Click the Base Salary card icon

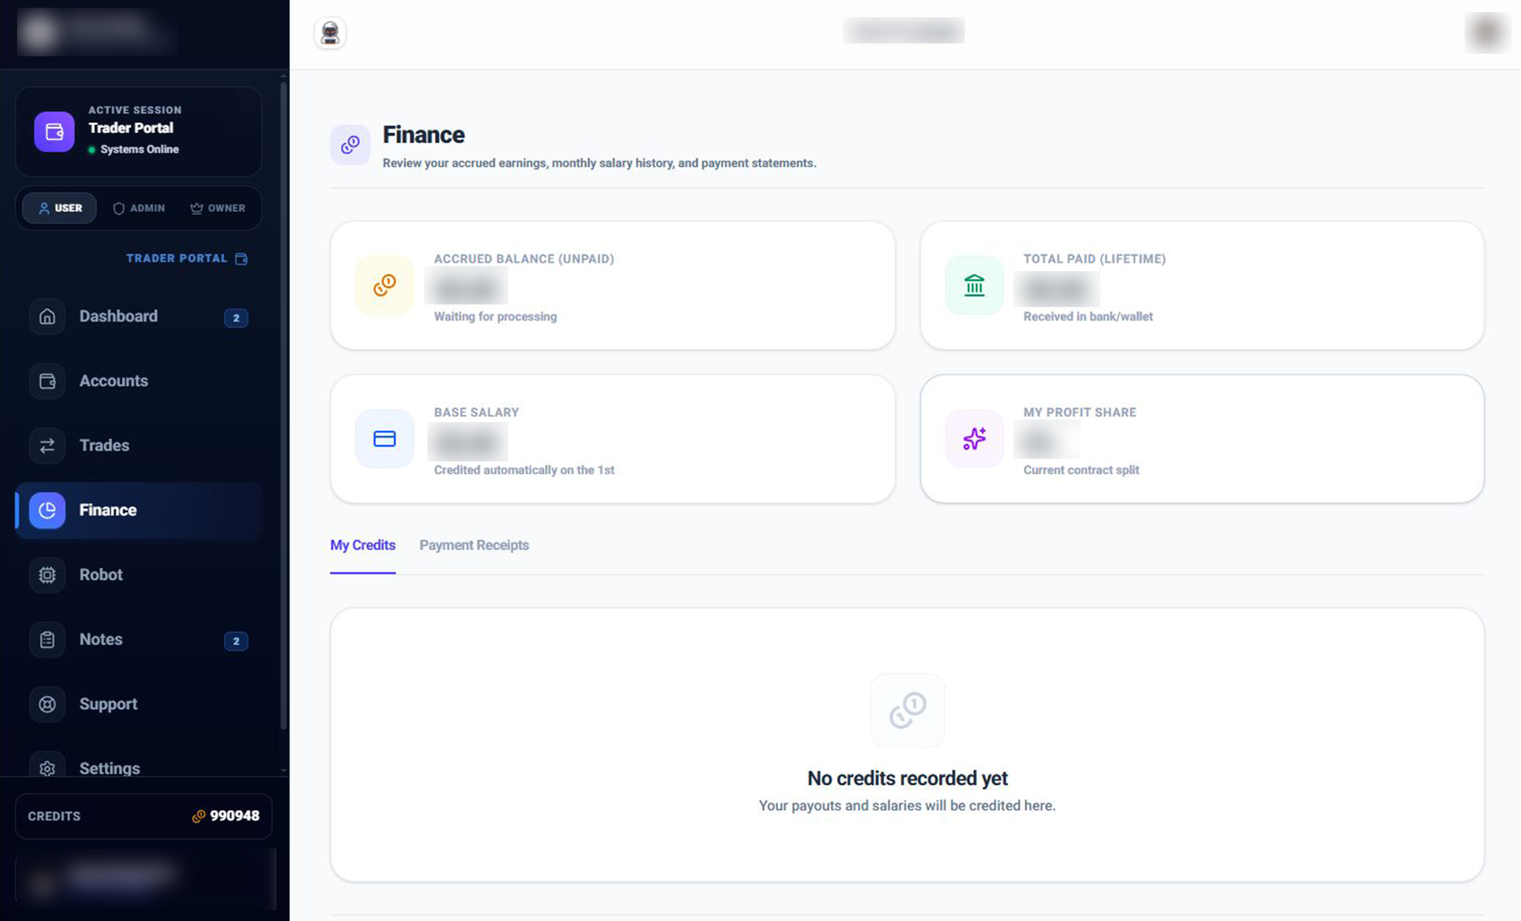tap(385, 438)
